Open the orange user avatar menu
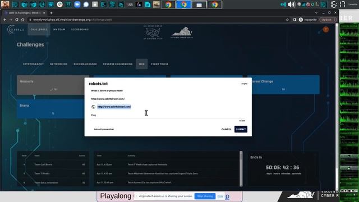 tap(326, 29)
